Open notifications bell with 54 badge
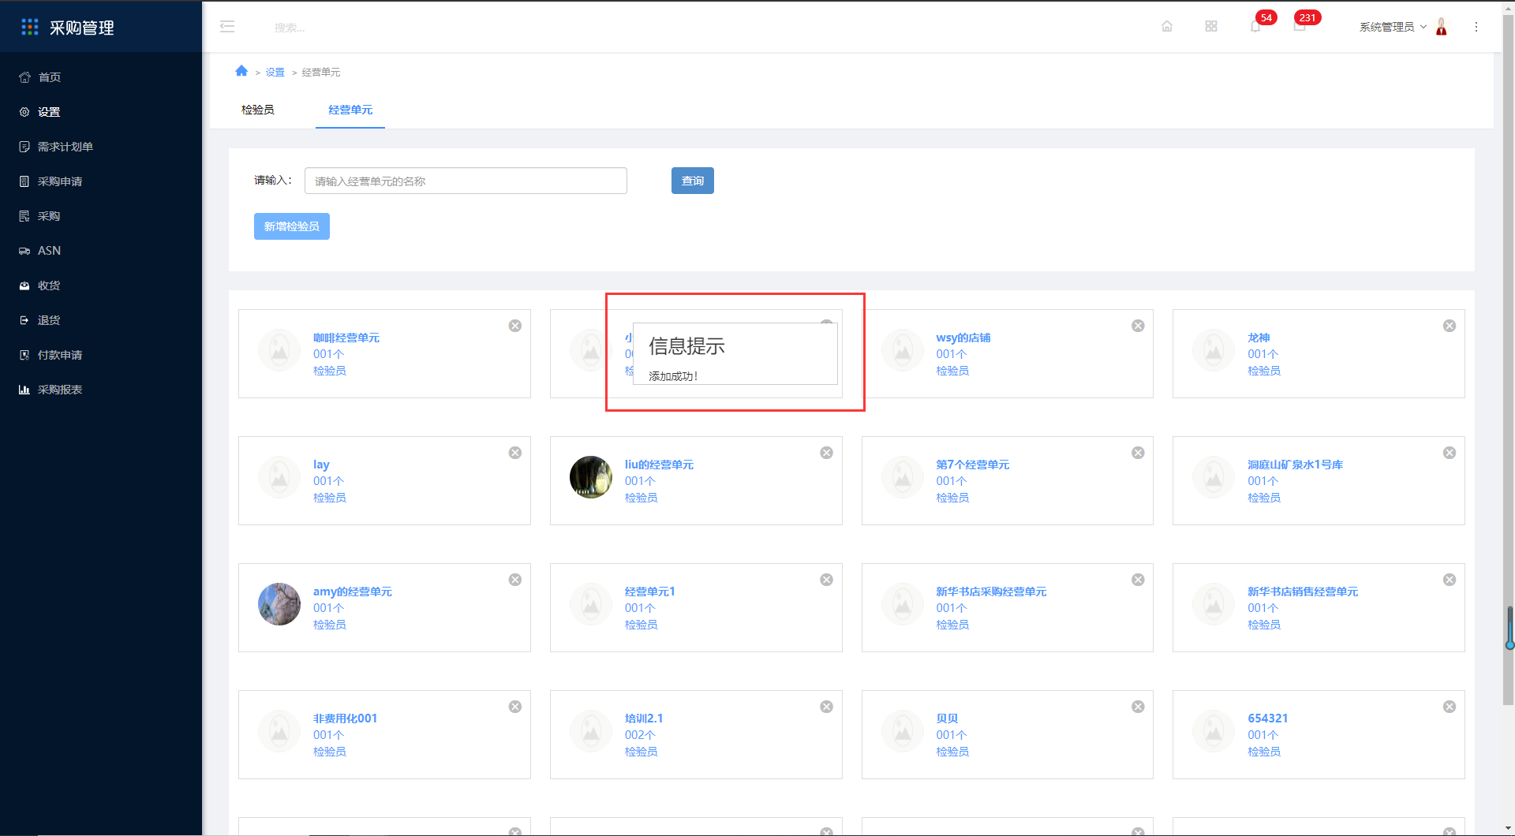Viewport: 1515px width, 836px height. 1255,27
